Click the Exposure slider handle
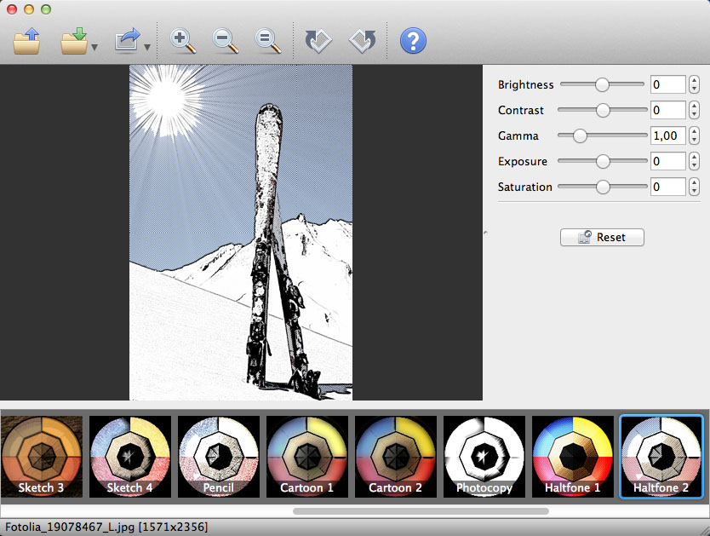The image size is (710, 536). 603,161
